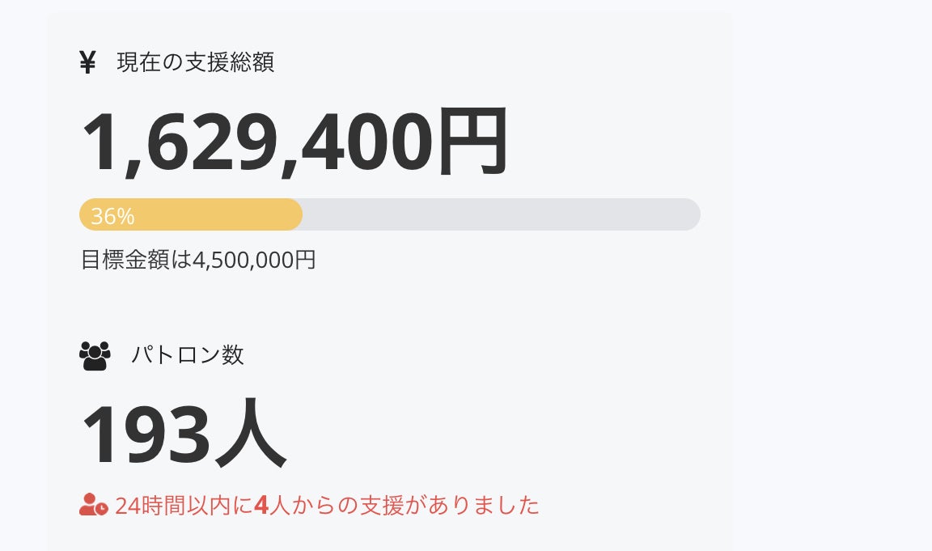Click the rounded right end of progress bar
Screen dimensions: 932x551
click(x=689, y=214)
